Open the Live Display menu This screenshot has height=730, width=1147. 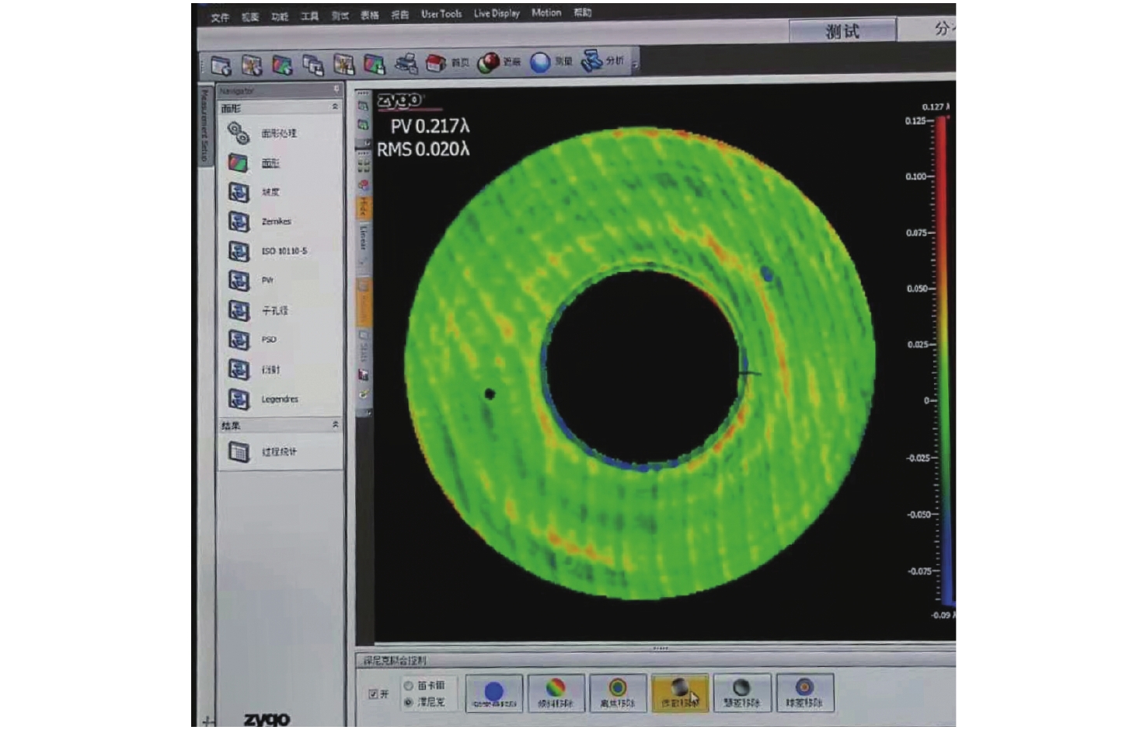[x=497, y=13]
